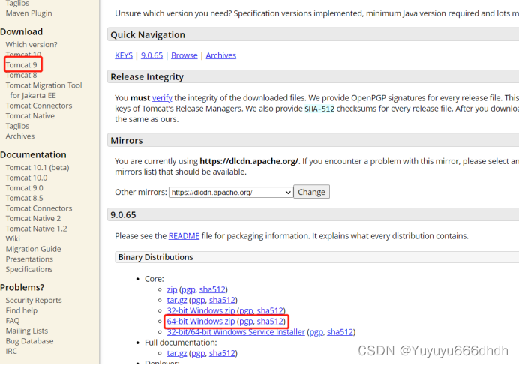Open pgp signature for 64-bit Windows zip
The width and height of the screenshot is (519, 365).
click(x=246, y=322)
